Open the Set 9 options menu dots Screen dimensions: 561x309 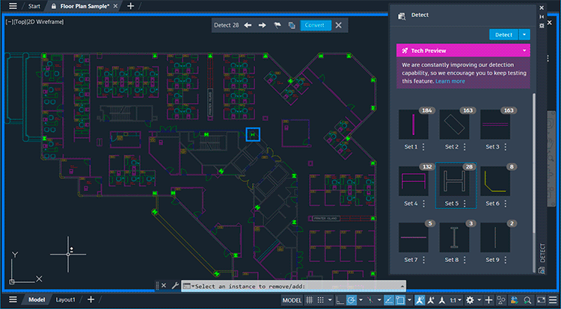pyautogui.click(x=505, y=260)
